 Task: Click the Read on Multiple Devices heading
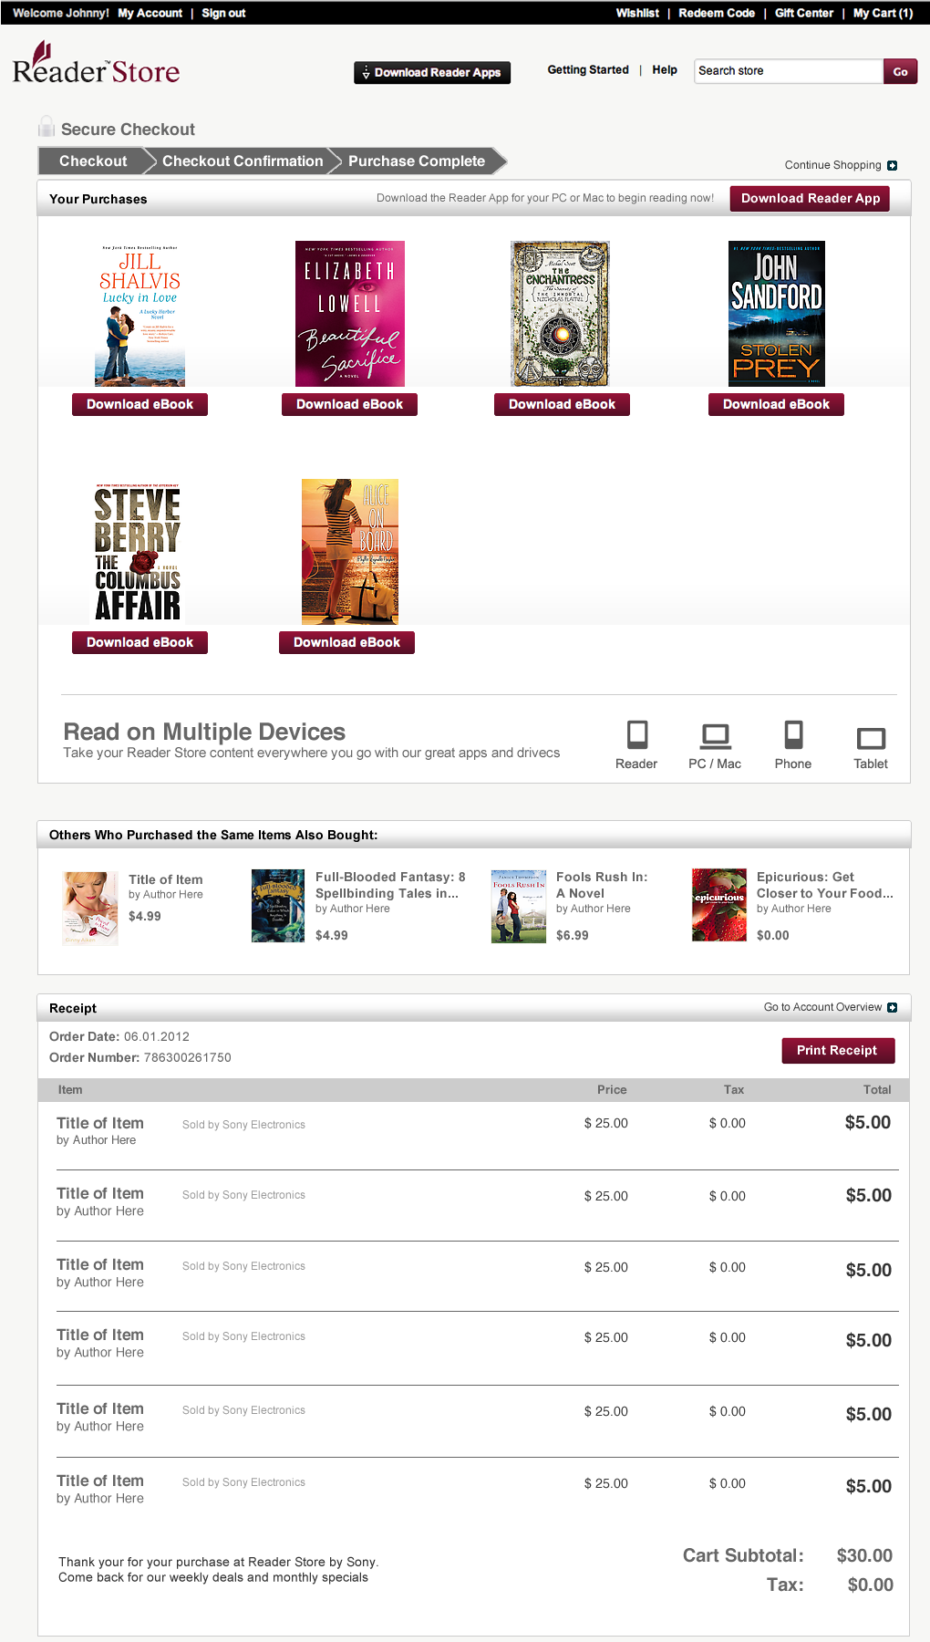204,732
